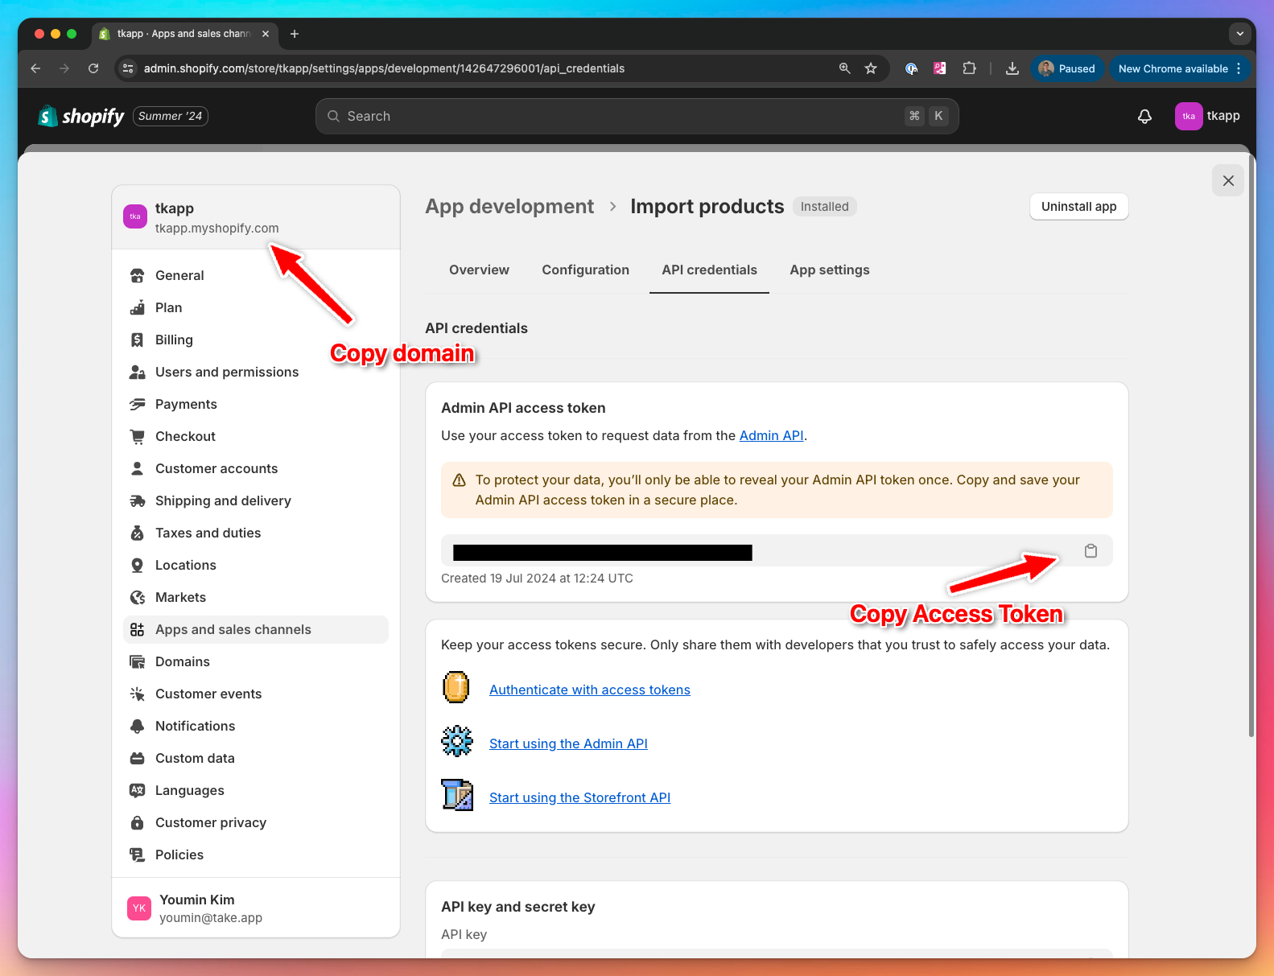Click Payments icon in sidebar
The image size is (1274, 976).
click(138, 404)
